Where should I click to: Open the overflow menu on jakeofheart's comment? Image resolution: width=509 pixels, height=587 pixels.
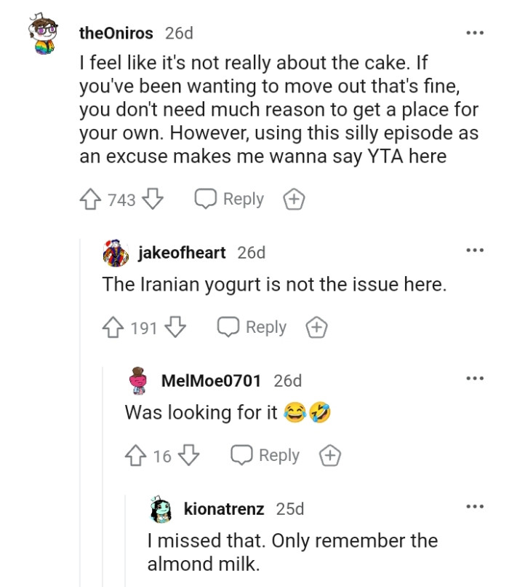tap(476, 250)
